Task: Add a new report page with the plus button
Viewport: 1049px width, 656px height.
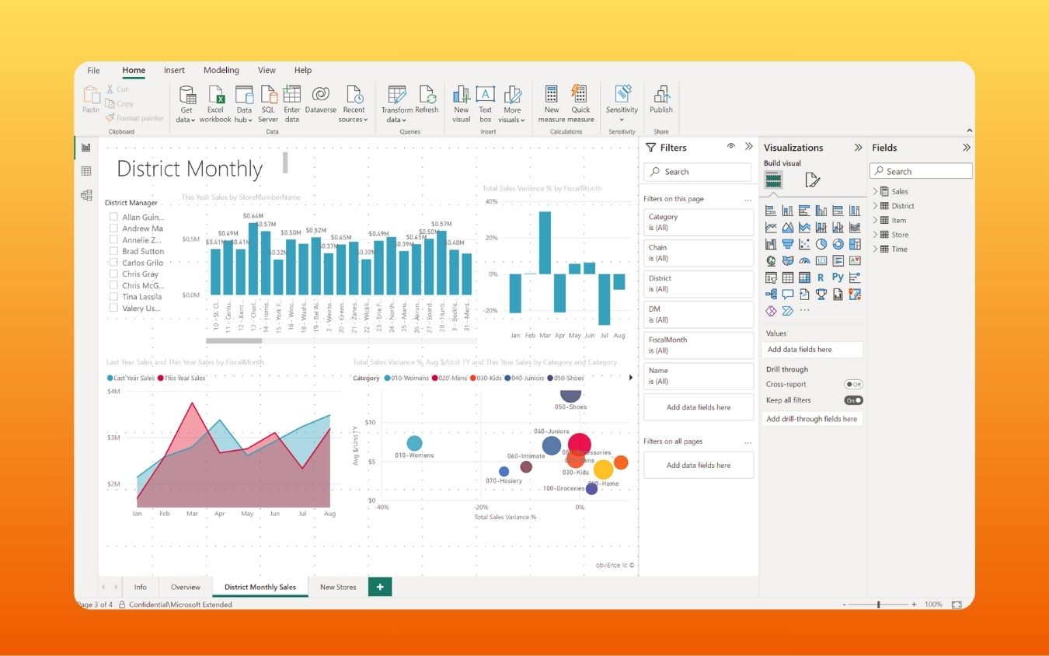Action: (379, 587)
